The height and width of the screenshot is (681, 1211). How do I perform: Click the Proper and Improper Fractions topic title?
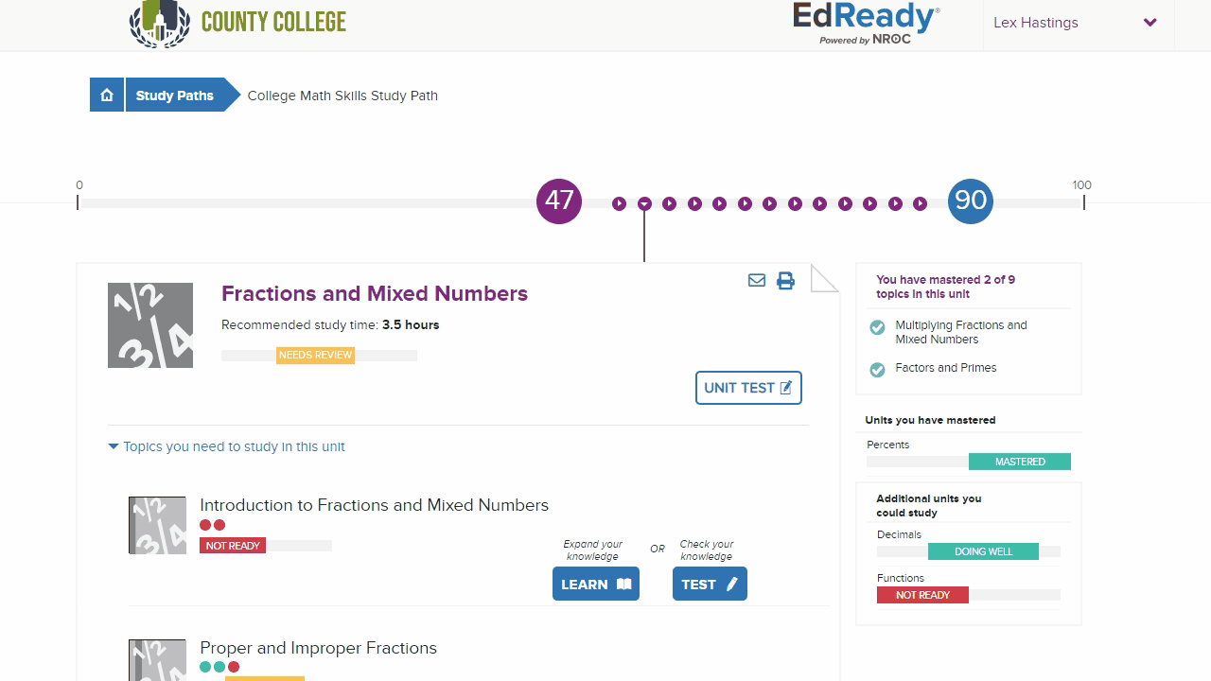point(318,648)
